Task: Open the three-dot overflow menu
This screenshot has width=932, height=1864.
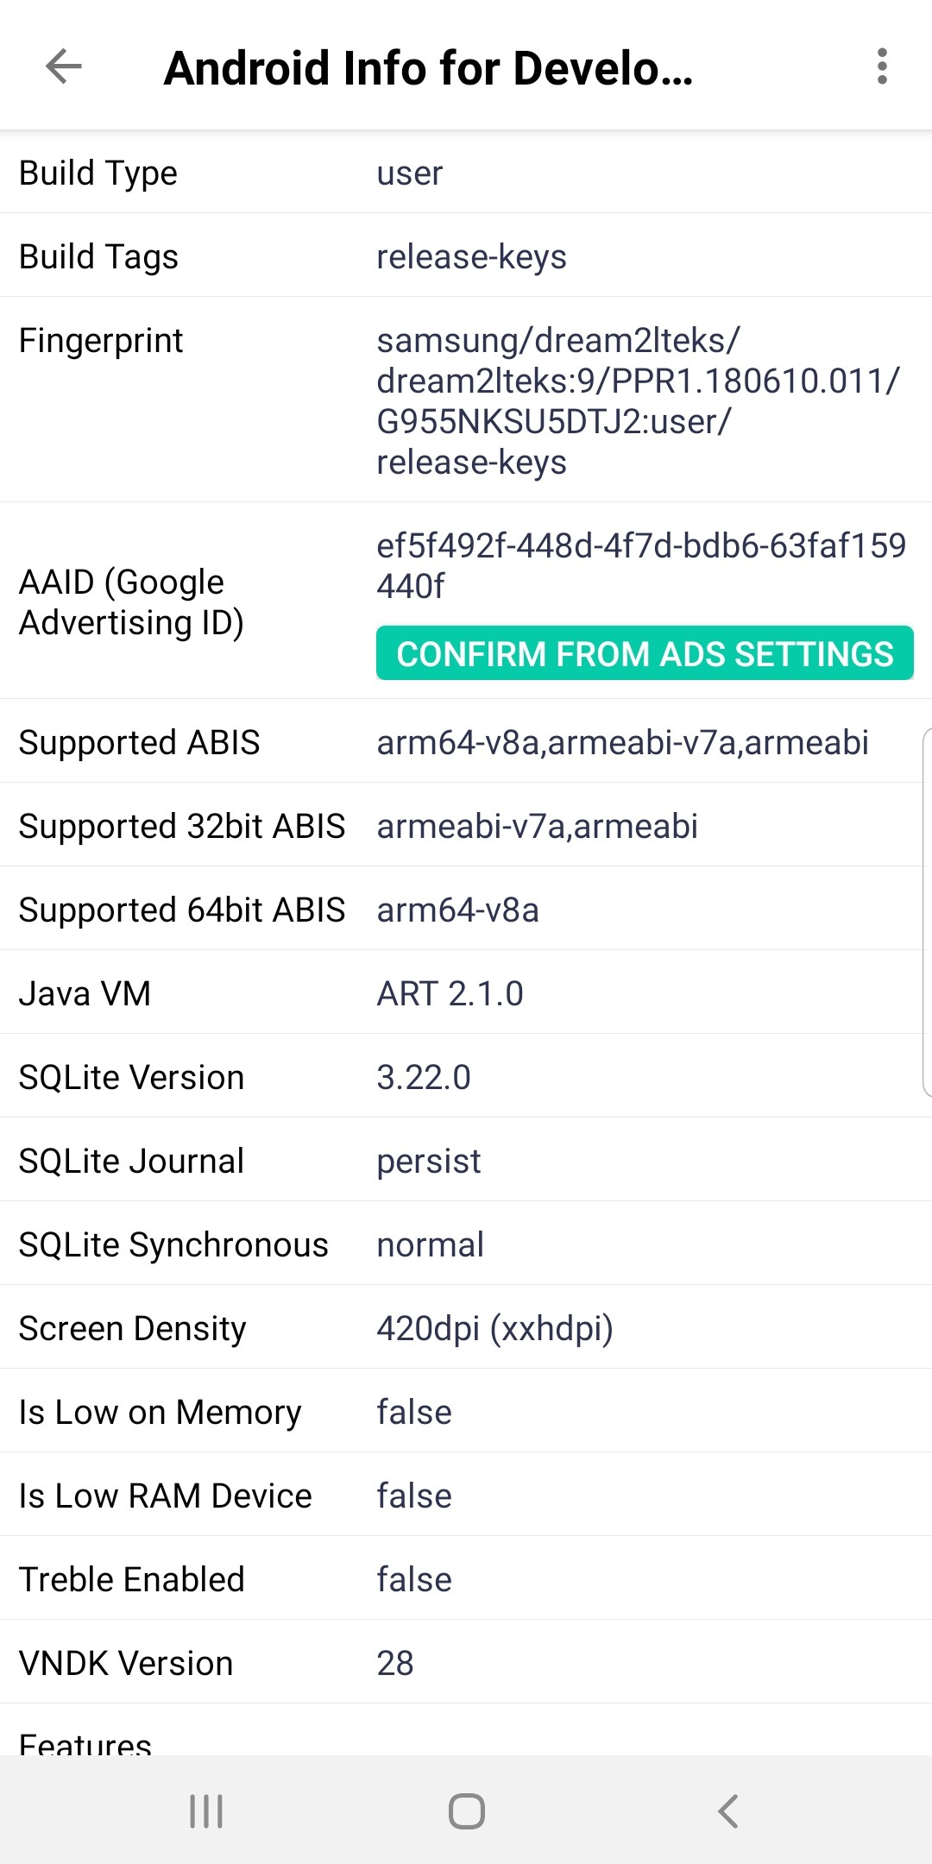Action: [881, 67]
